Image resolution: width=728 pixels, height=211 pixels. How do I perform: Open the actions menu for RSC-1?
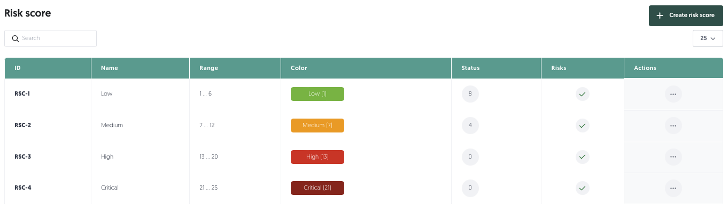point(673,94)
